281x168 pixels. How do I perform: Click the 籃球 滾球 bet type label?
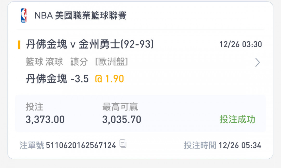44,62
